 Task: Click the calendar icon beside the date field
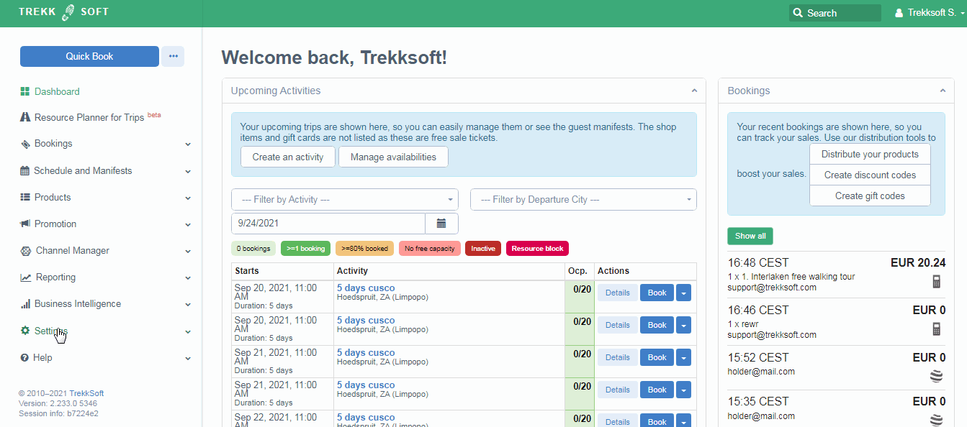pyautogui.click(x=441, y=224)
